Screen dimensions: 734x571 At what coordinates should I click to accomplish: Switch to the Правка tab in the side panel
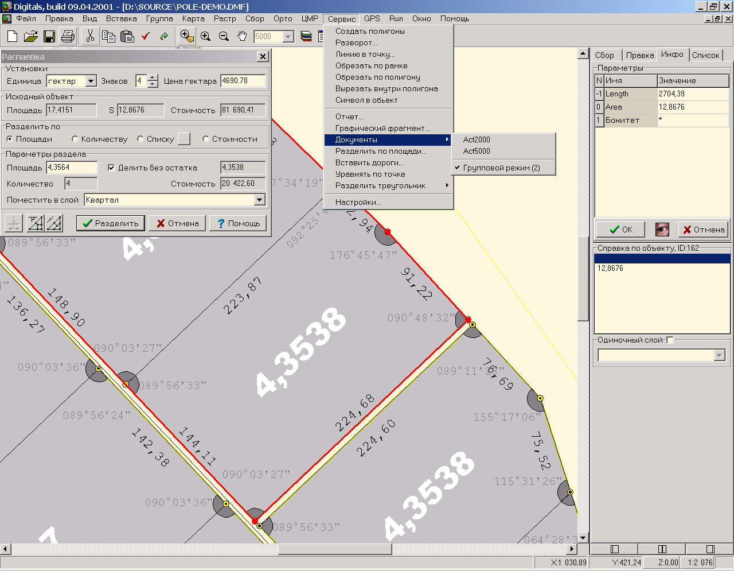[640, 55]
